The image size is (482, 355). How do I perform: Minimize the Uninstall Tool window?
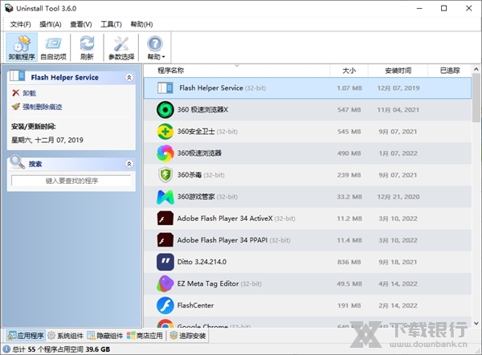tap(419, 8)
